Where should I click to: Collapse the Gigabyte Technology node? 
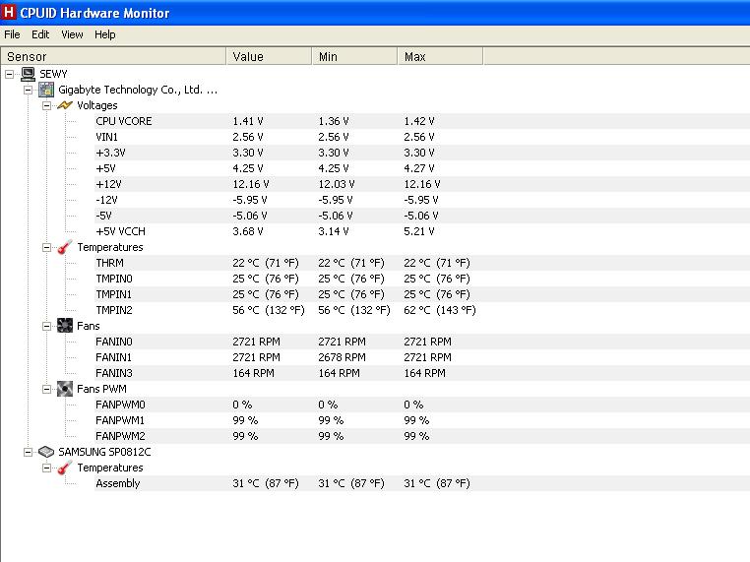tap(29, 90)
